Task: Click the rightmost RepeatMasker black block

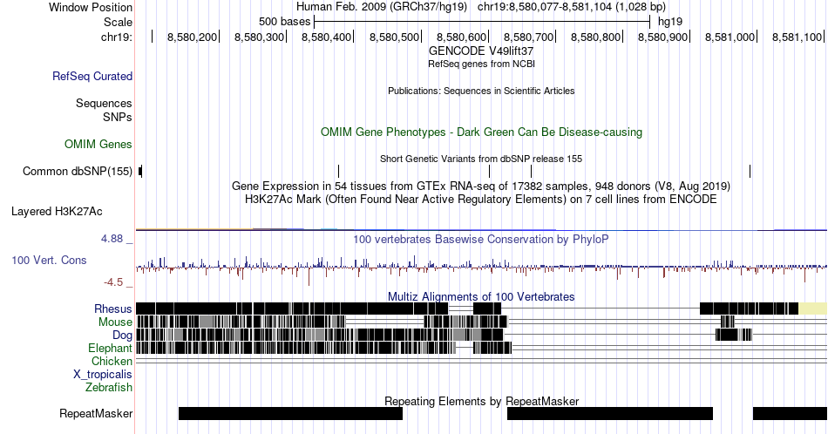Action: click(x=790, y=413)
